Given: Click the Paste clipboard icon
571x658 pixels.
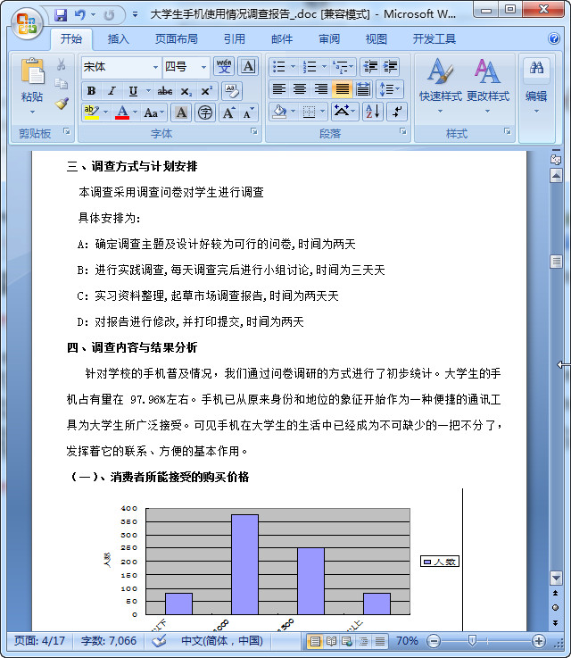Looking at the screenshot, I should (32, 71).
